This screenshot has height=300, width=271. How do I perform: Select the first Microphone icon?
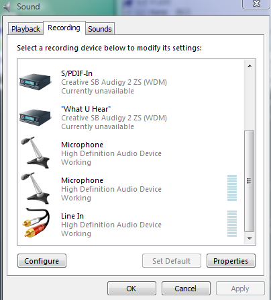(36, 153)
